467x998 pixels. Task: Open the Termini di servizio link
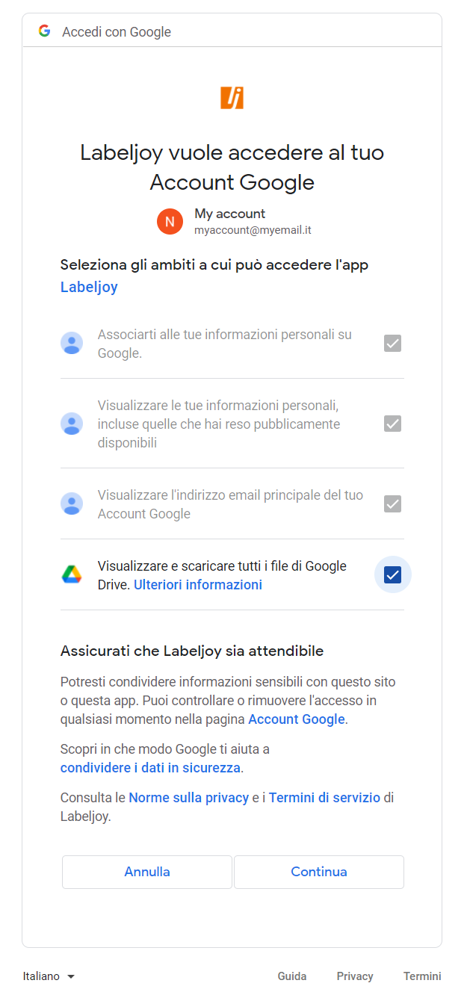[x=324, y=798]
